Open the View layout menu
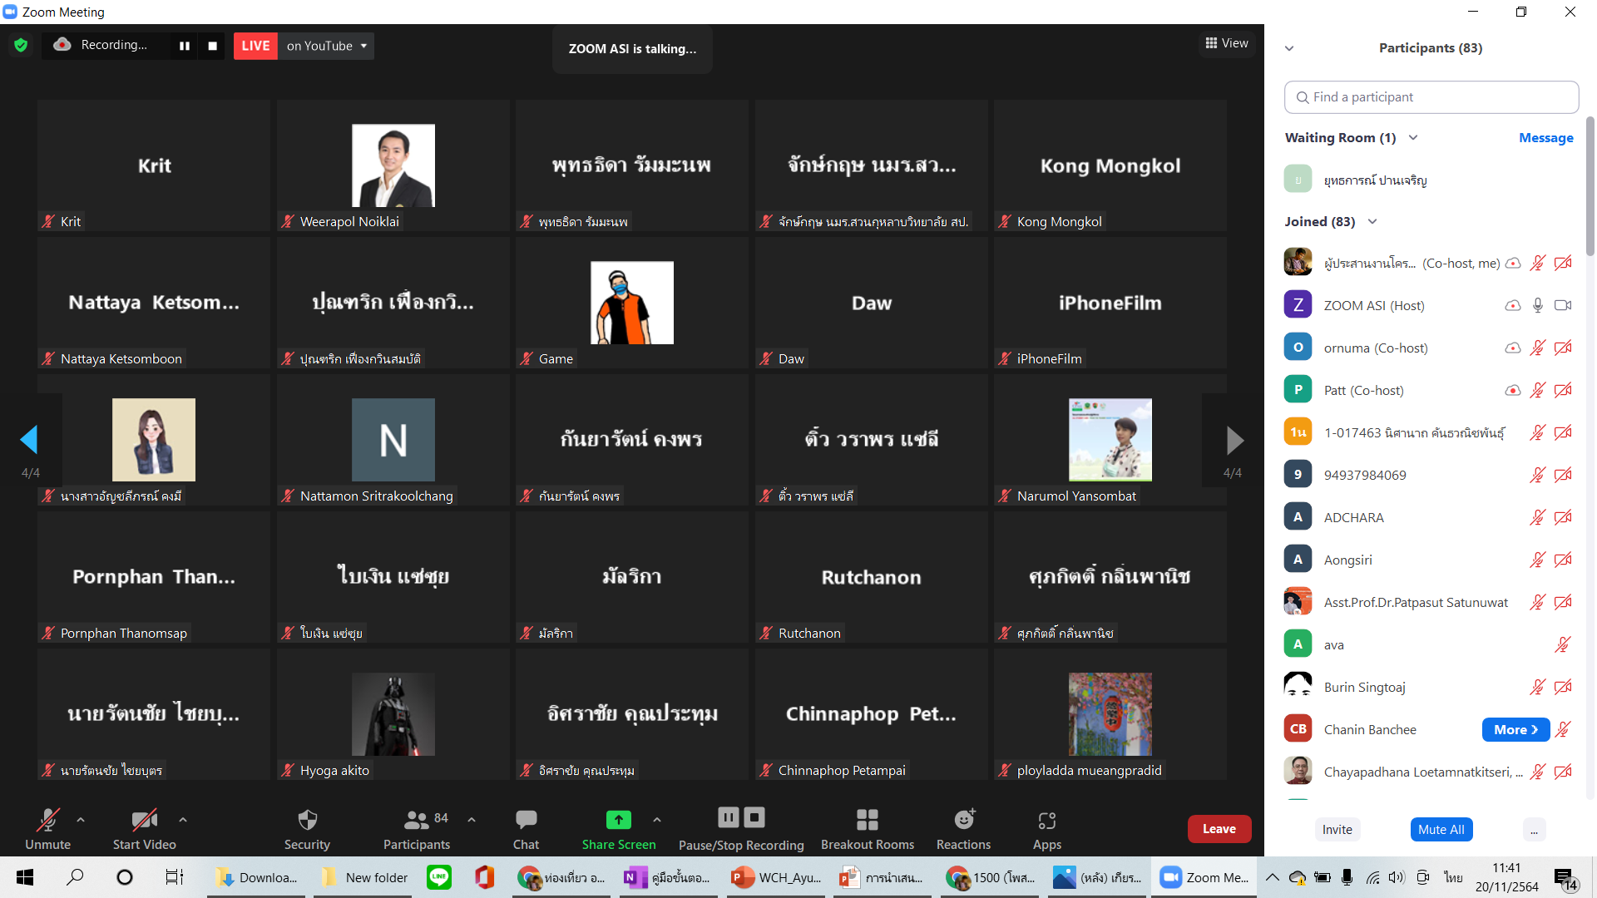Screen dimensions: 1597x898 1227,43
